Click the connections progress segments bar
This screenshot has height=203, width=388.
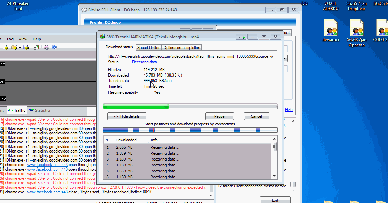click(190, 130)
